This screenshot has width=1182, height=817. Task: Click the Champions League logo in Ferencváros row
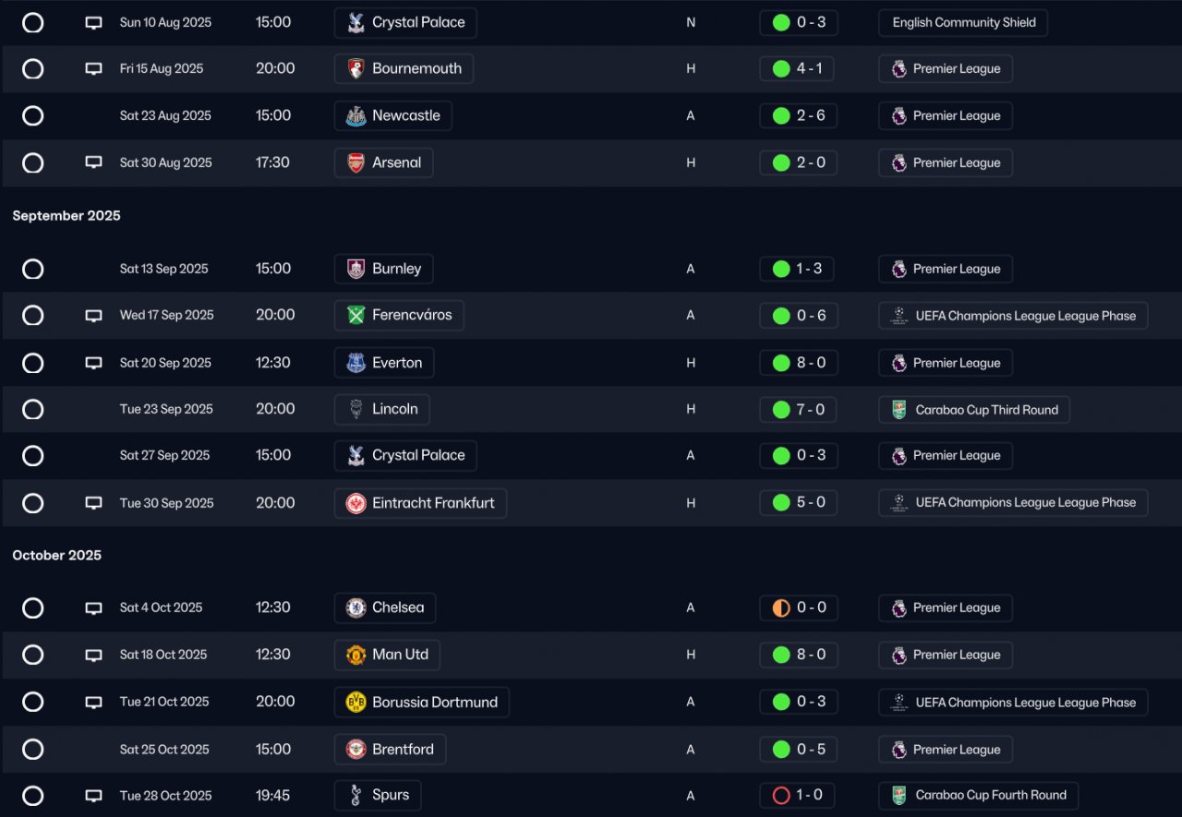899,316
